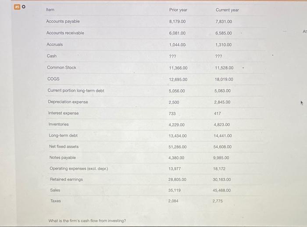Select the Cash current year ??? cell
Viewport: 307px width, 227px height.
(x=218, y=57)
